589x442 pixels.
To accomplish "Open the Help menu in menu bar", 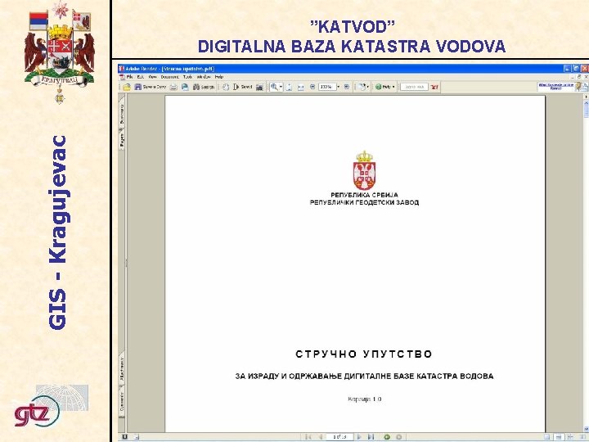I will (219, 77).
